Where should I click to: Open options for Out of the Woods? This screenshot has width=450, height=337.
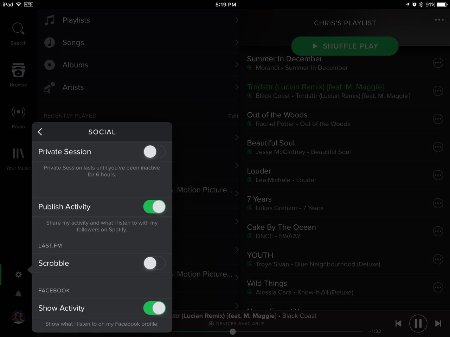(438, 119)
